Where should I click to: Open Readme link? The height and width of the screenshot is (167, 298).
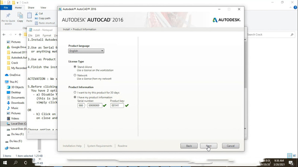click(122, 146)
